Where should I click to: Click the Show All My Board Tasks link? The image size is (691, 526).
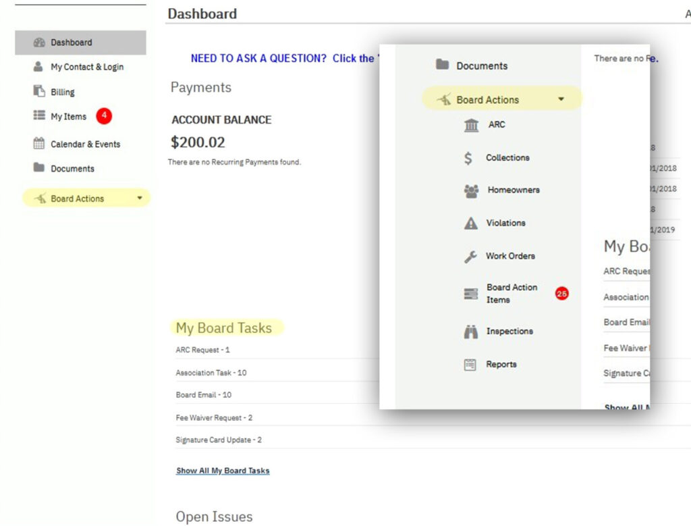223,471
